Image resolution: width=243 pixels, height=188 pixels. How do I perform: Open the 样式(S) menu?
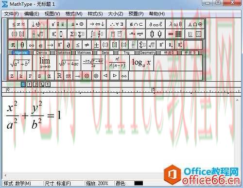coord(95,14)
